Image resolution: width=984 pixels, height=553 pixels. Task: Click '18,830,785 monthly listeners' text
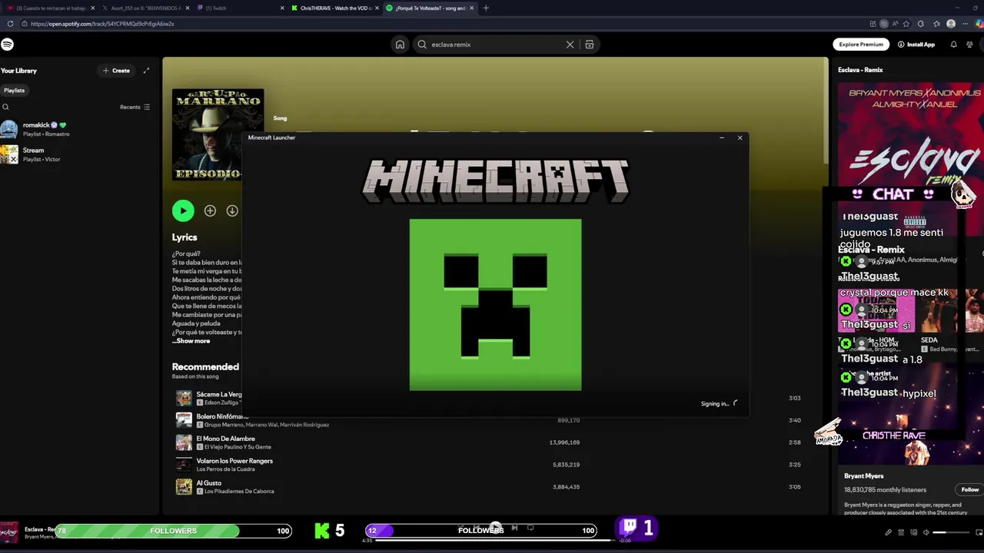coord(885,490)
